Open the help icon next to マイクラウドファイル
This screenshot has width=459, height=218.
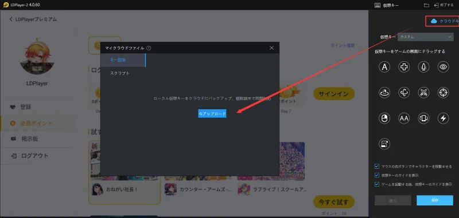pos(149,48)
